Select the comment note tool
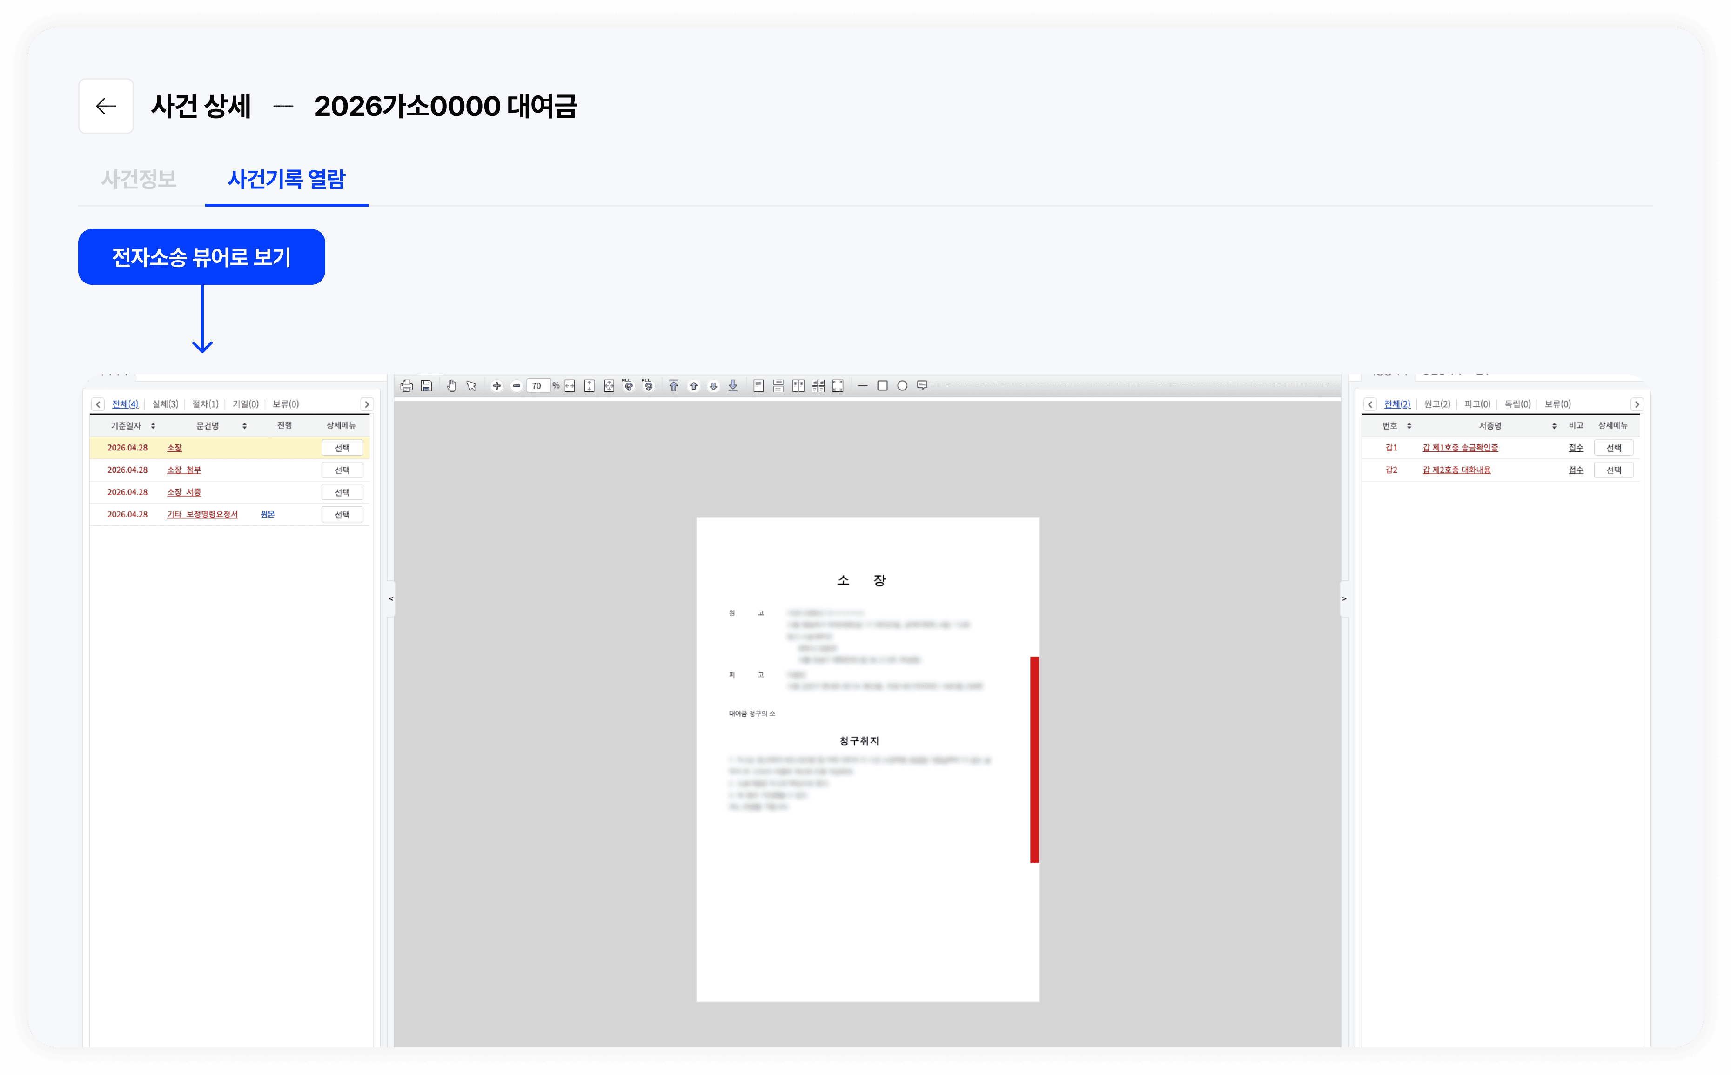The height and width of the screenshot is (1075, 1731). click(x=923, y=385)
